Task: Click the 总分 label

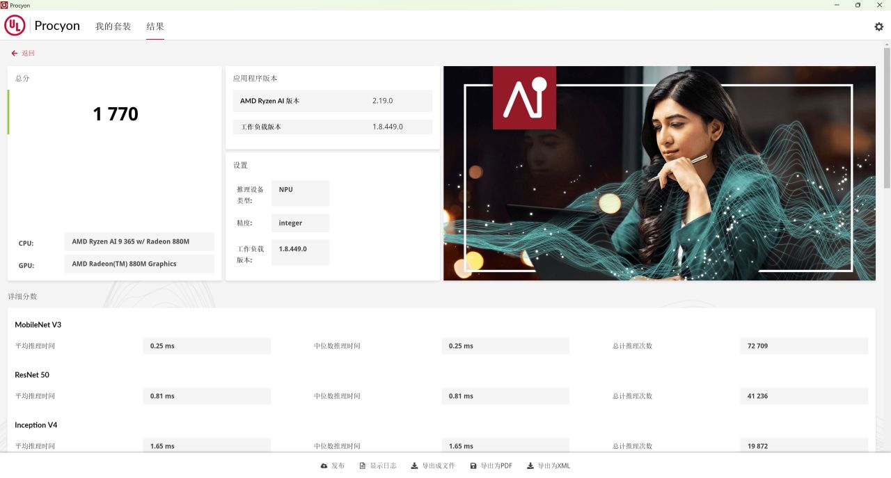Action: point(22,79)
